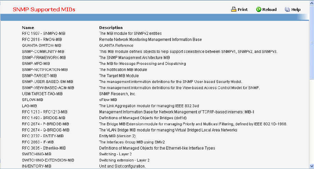Click 'The SNMP Management Architecture MIB' description
The height and width of the screenshot is (169, 314).
click(134, 58)
